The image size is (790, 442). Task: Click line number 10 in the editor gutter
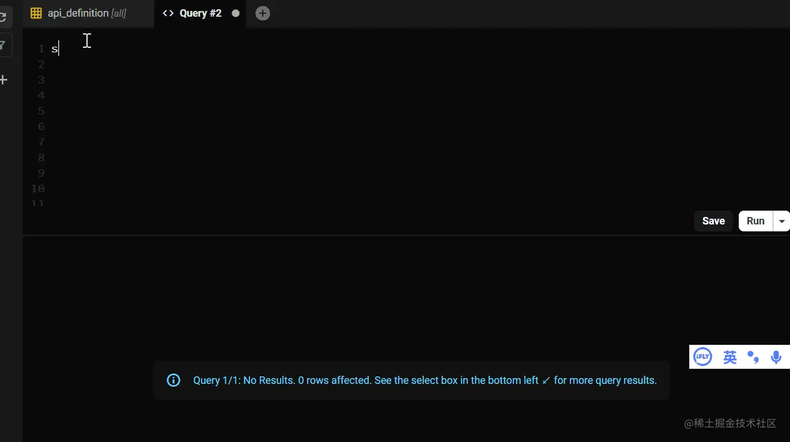pos(38,189)
